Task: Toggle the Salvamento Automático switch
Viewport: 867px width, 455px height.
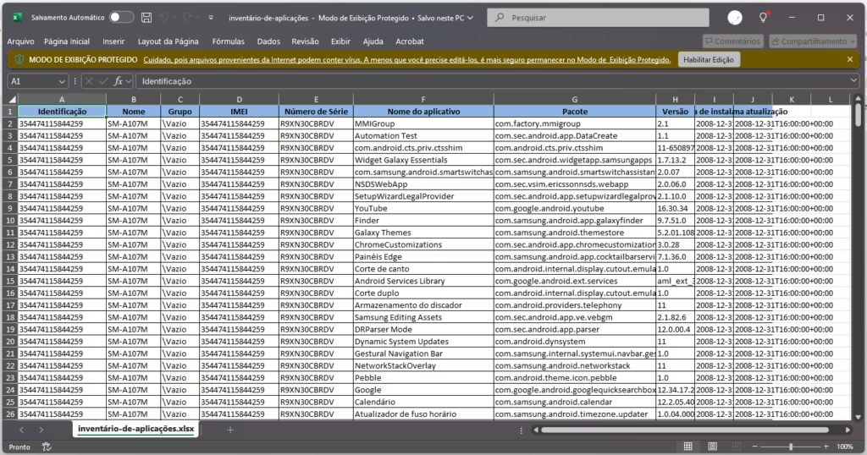Action: pyautogui.click(x=121, y=17)
